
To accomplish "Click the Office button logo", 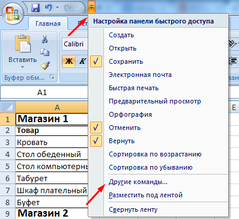I will (x=13, y=14).
